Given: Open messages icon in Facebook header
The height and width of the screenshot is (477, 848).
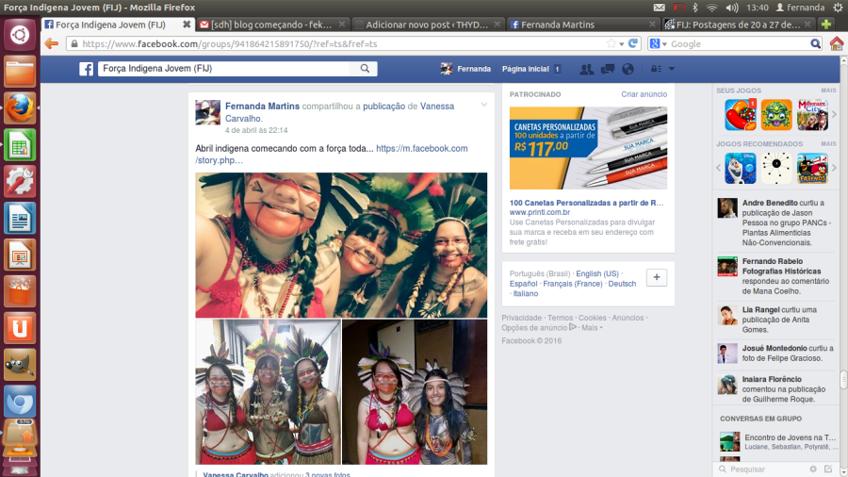Looking at the screenshot, I should click(x=608, y=69).
